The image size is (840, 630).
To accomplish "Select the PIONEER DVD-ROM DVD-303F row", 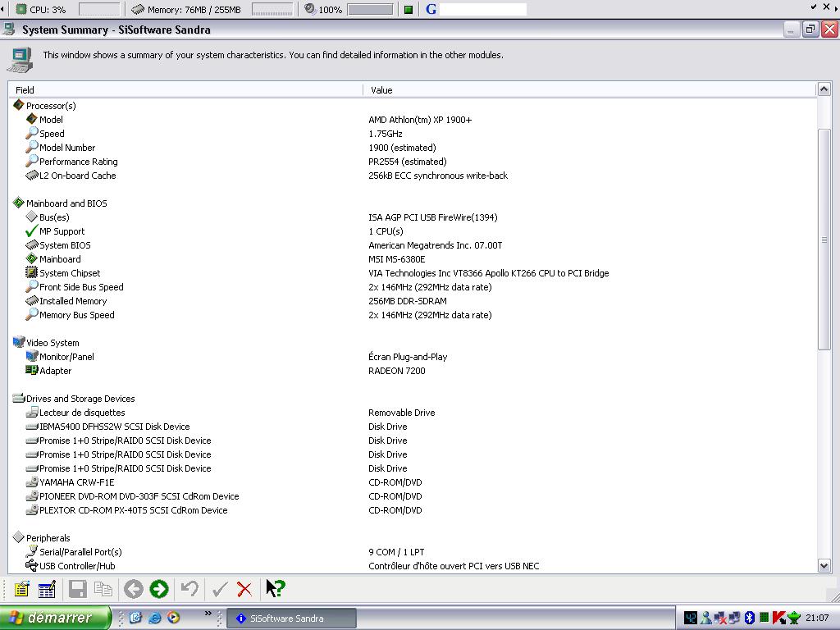I will tap(413, 495).
